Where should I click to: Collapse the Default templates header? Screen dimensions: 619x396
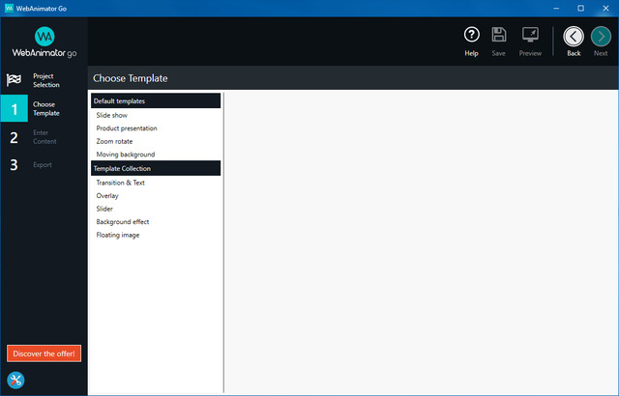156,101
